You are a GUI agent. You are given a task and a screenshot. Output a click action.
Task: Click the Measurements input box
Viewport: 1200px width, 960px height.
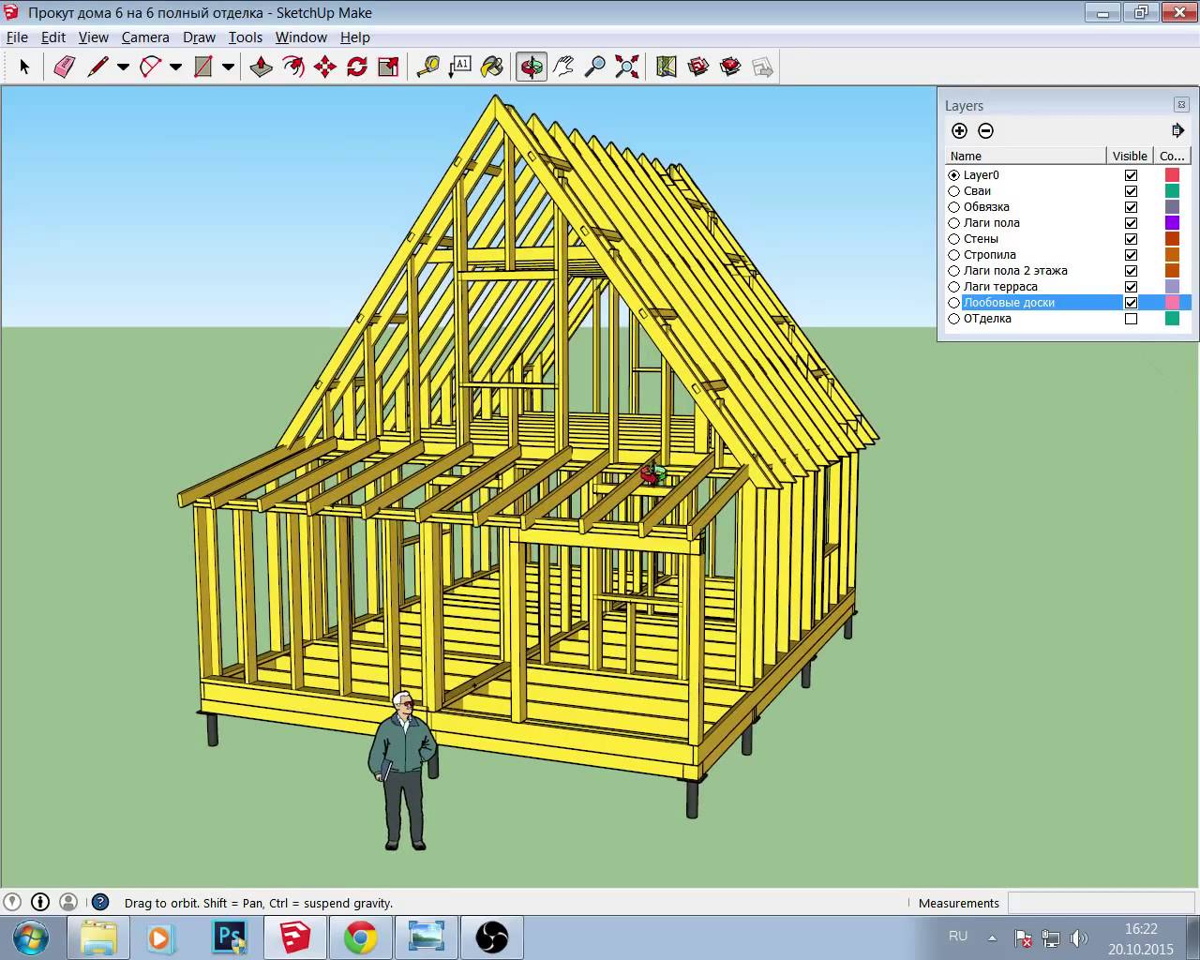click(1101, 903)
